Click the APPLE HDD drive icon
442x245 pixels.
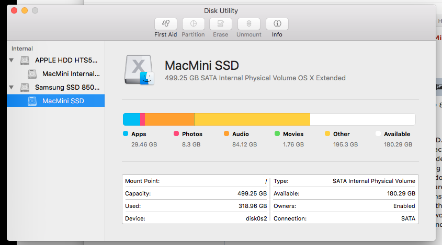coord(25,60)
